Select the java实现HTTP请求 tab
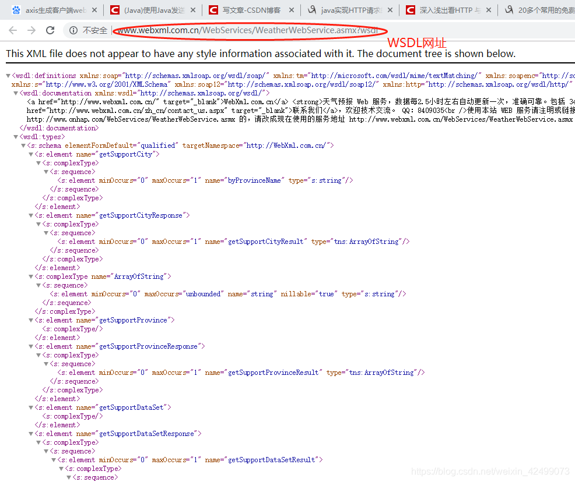This screenshot has height=482, width=575. (352, 10)
